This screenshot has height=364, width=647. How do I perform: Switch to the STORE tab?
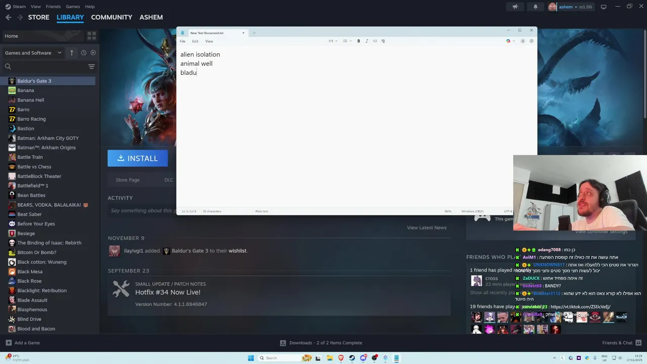click(x=38, y=17)
